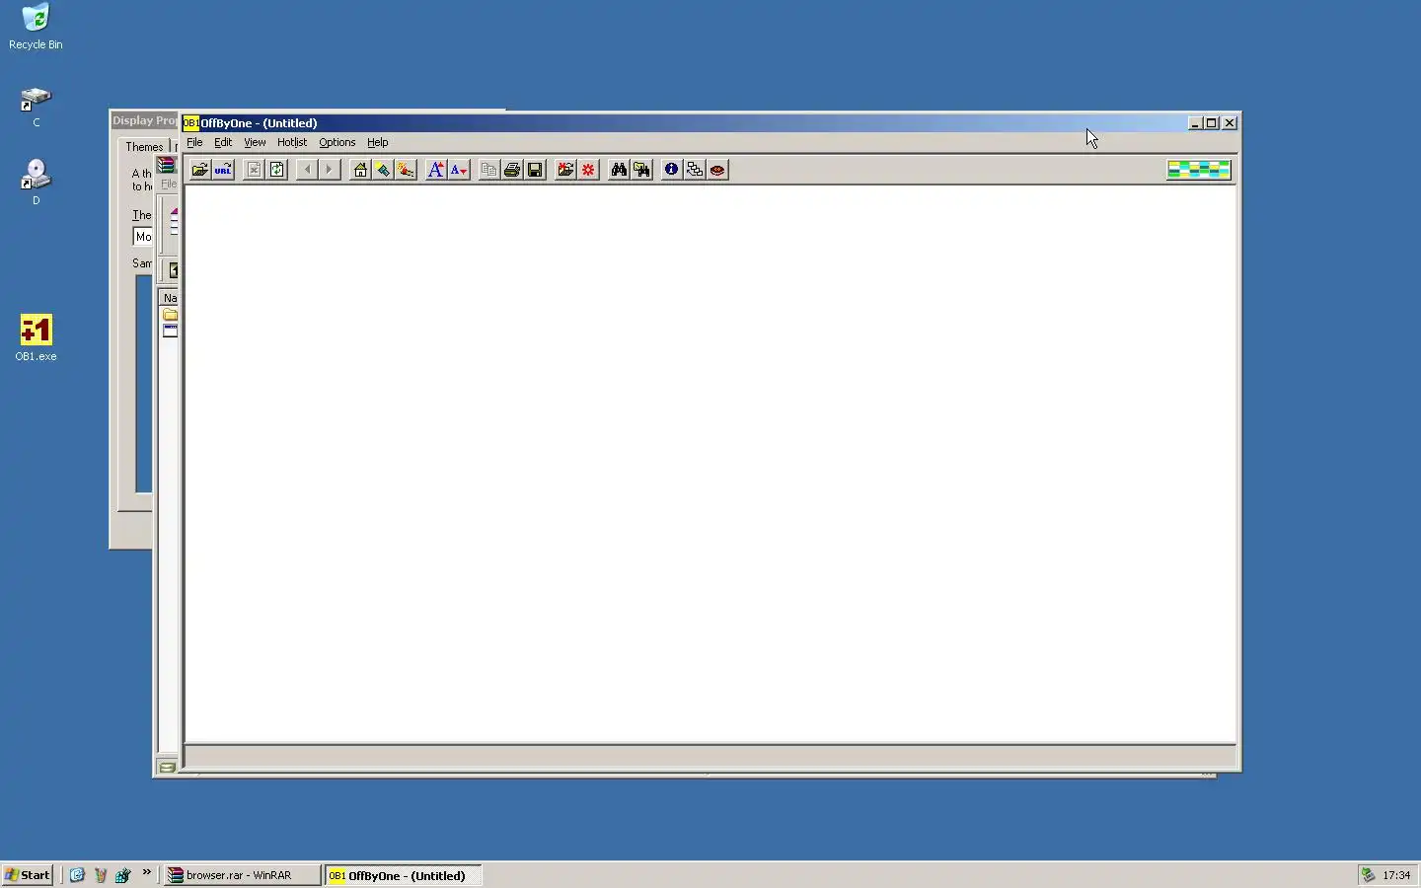Click the Forward arrow toolbar button
The height and width of the screenshot is (888, 1421).
coord(330,170)
